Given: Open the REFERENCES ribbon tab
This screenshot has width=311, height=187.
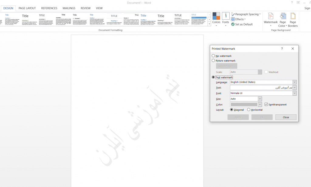Looking at the screenshot, I should (49, 8).
